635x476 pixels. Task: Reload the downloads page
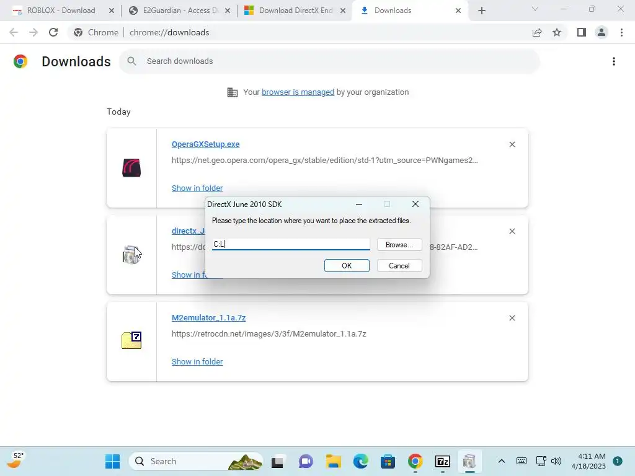(x=53, y=32)
